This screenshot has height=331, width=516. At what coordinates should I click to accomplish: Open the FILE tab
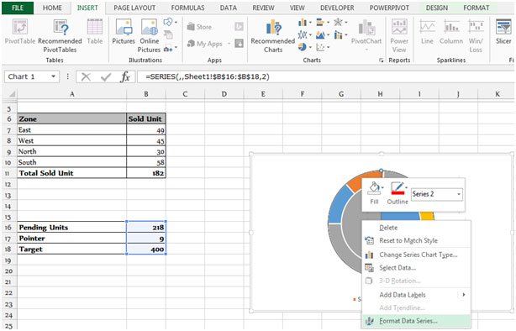coord(18,8)
